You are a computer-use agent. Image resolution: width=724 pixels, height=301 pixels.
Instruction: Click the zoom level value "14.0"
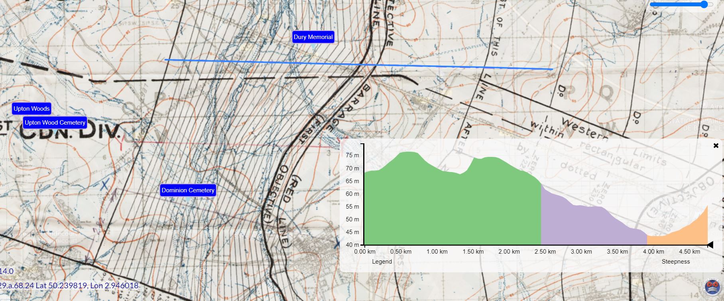[6, 271]
